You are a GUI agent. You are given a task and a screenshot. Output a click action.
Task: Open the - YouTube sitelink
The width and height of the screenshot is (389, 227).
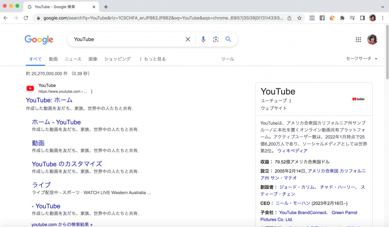46,206
